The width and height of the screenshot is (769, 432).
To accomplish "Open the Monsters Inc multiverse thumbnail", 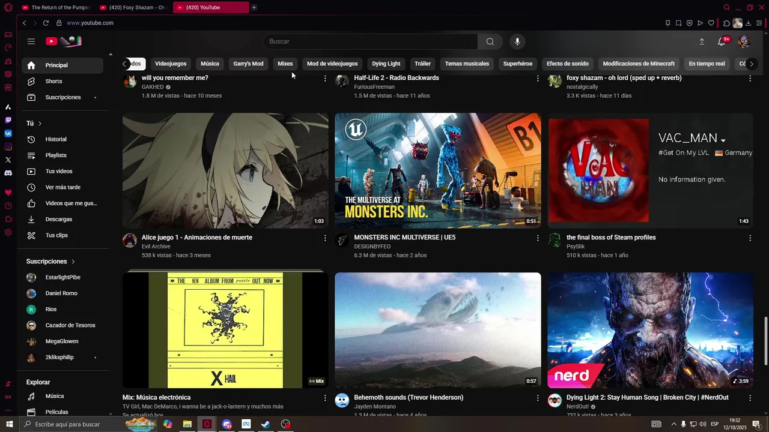I will [x=438, y=170].
